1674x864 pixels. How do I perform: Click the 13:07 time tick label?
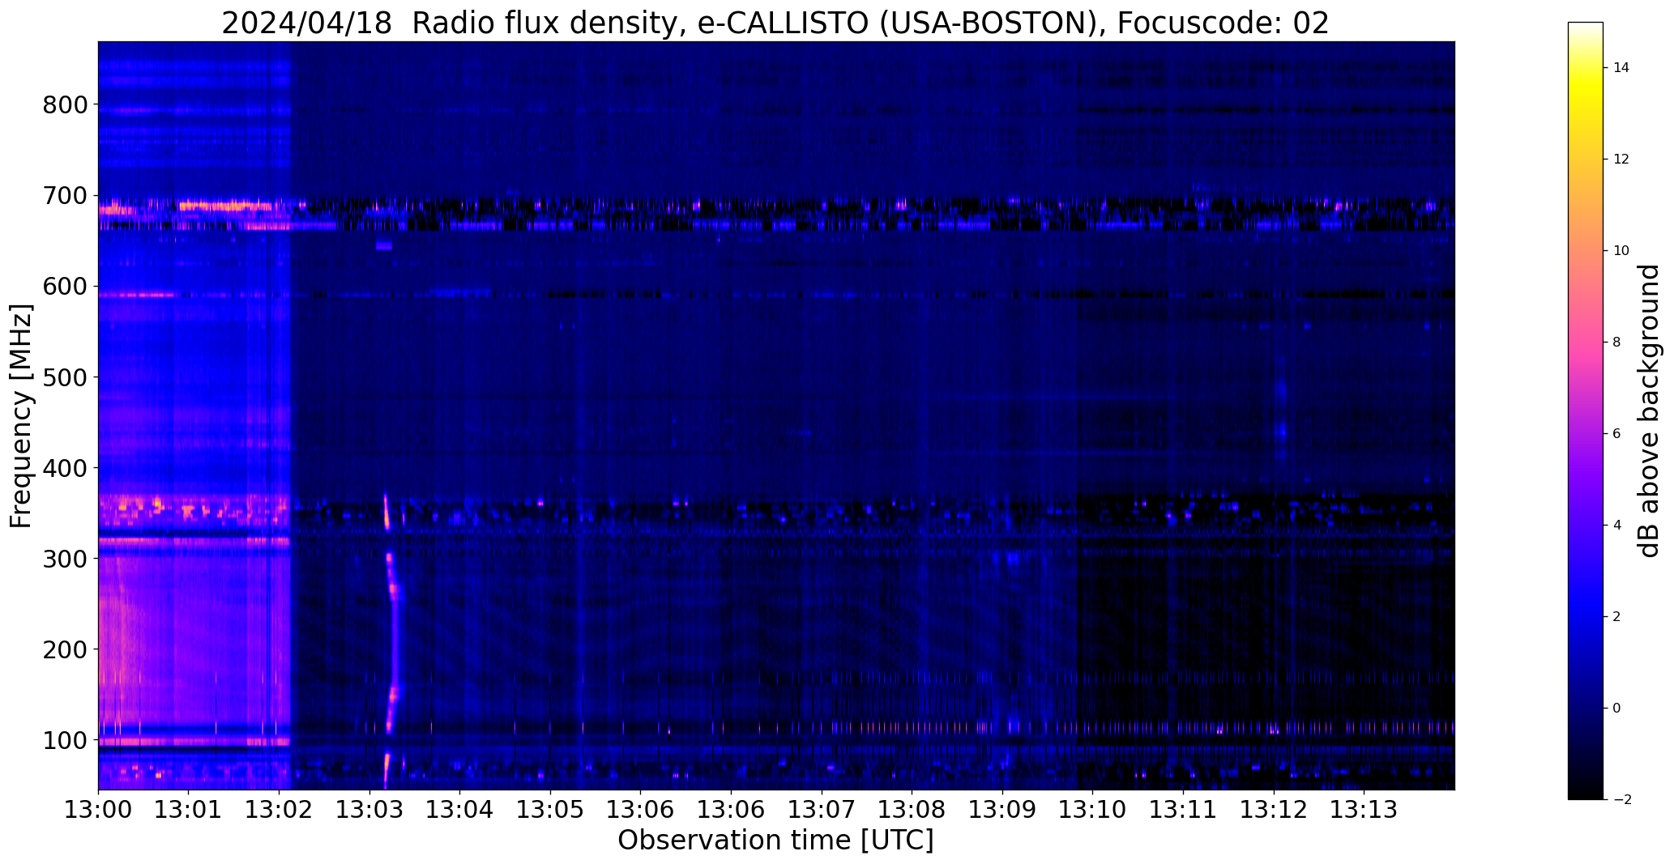pyautogui.click(x=822, y=809)
